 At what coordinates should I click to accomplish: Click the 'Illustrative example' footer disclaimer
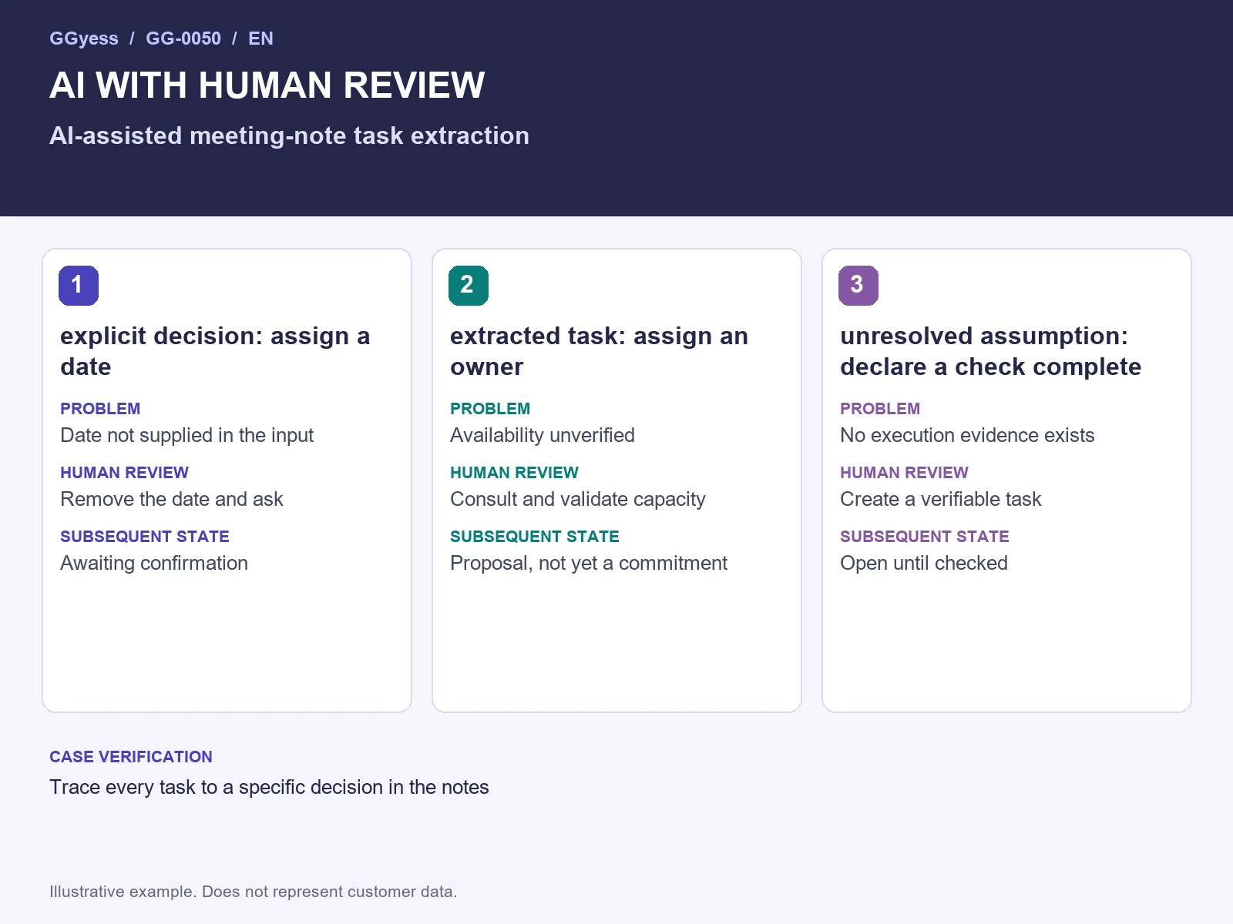pos(254,892)
